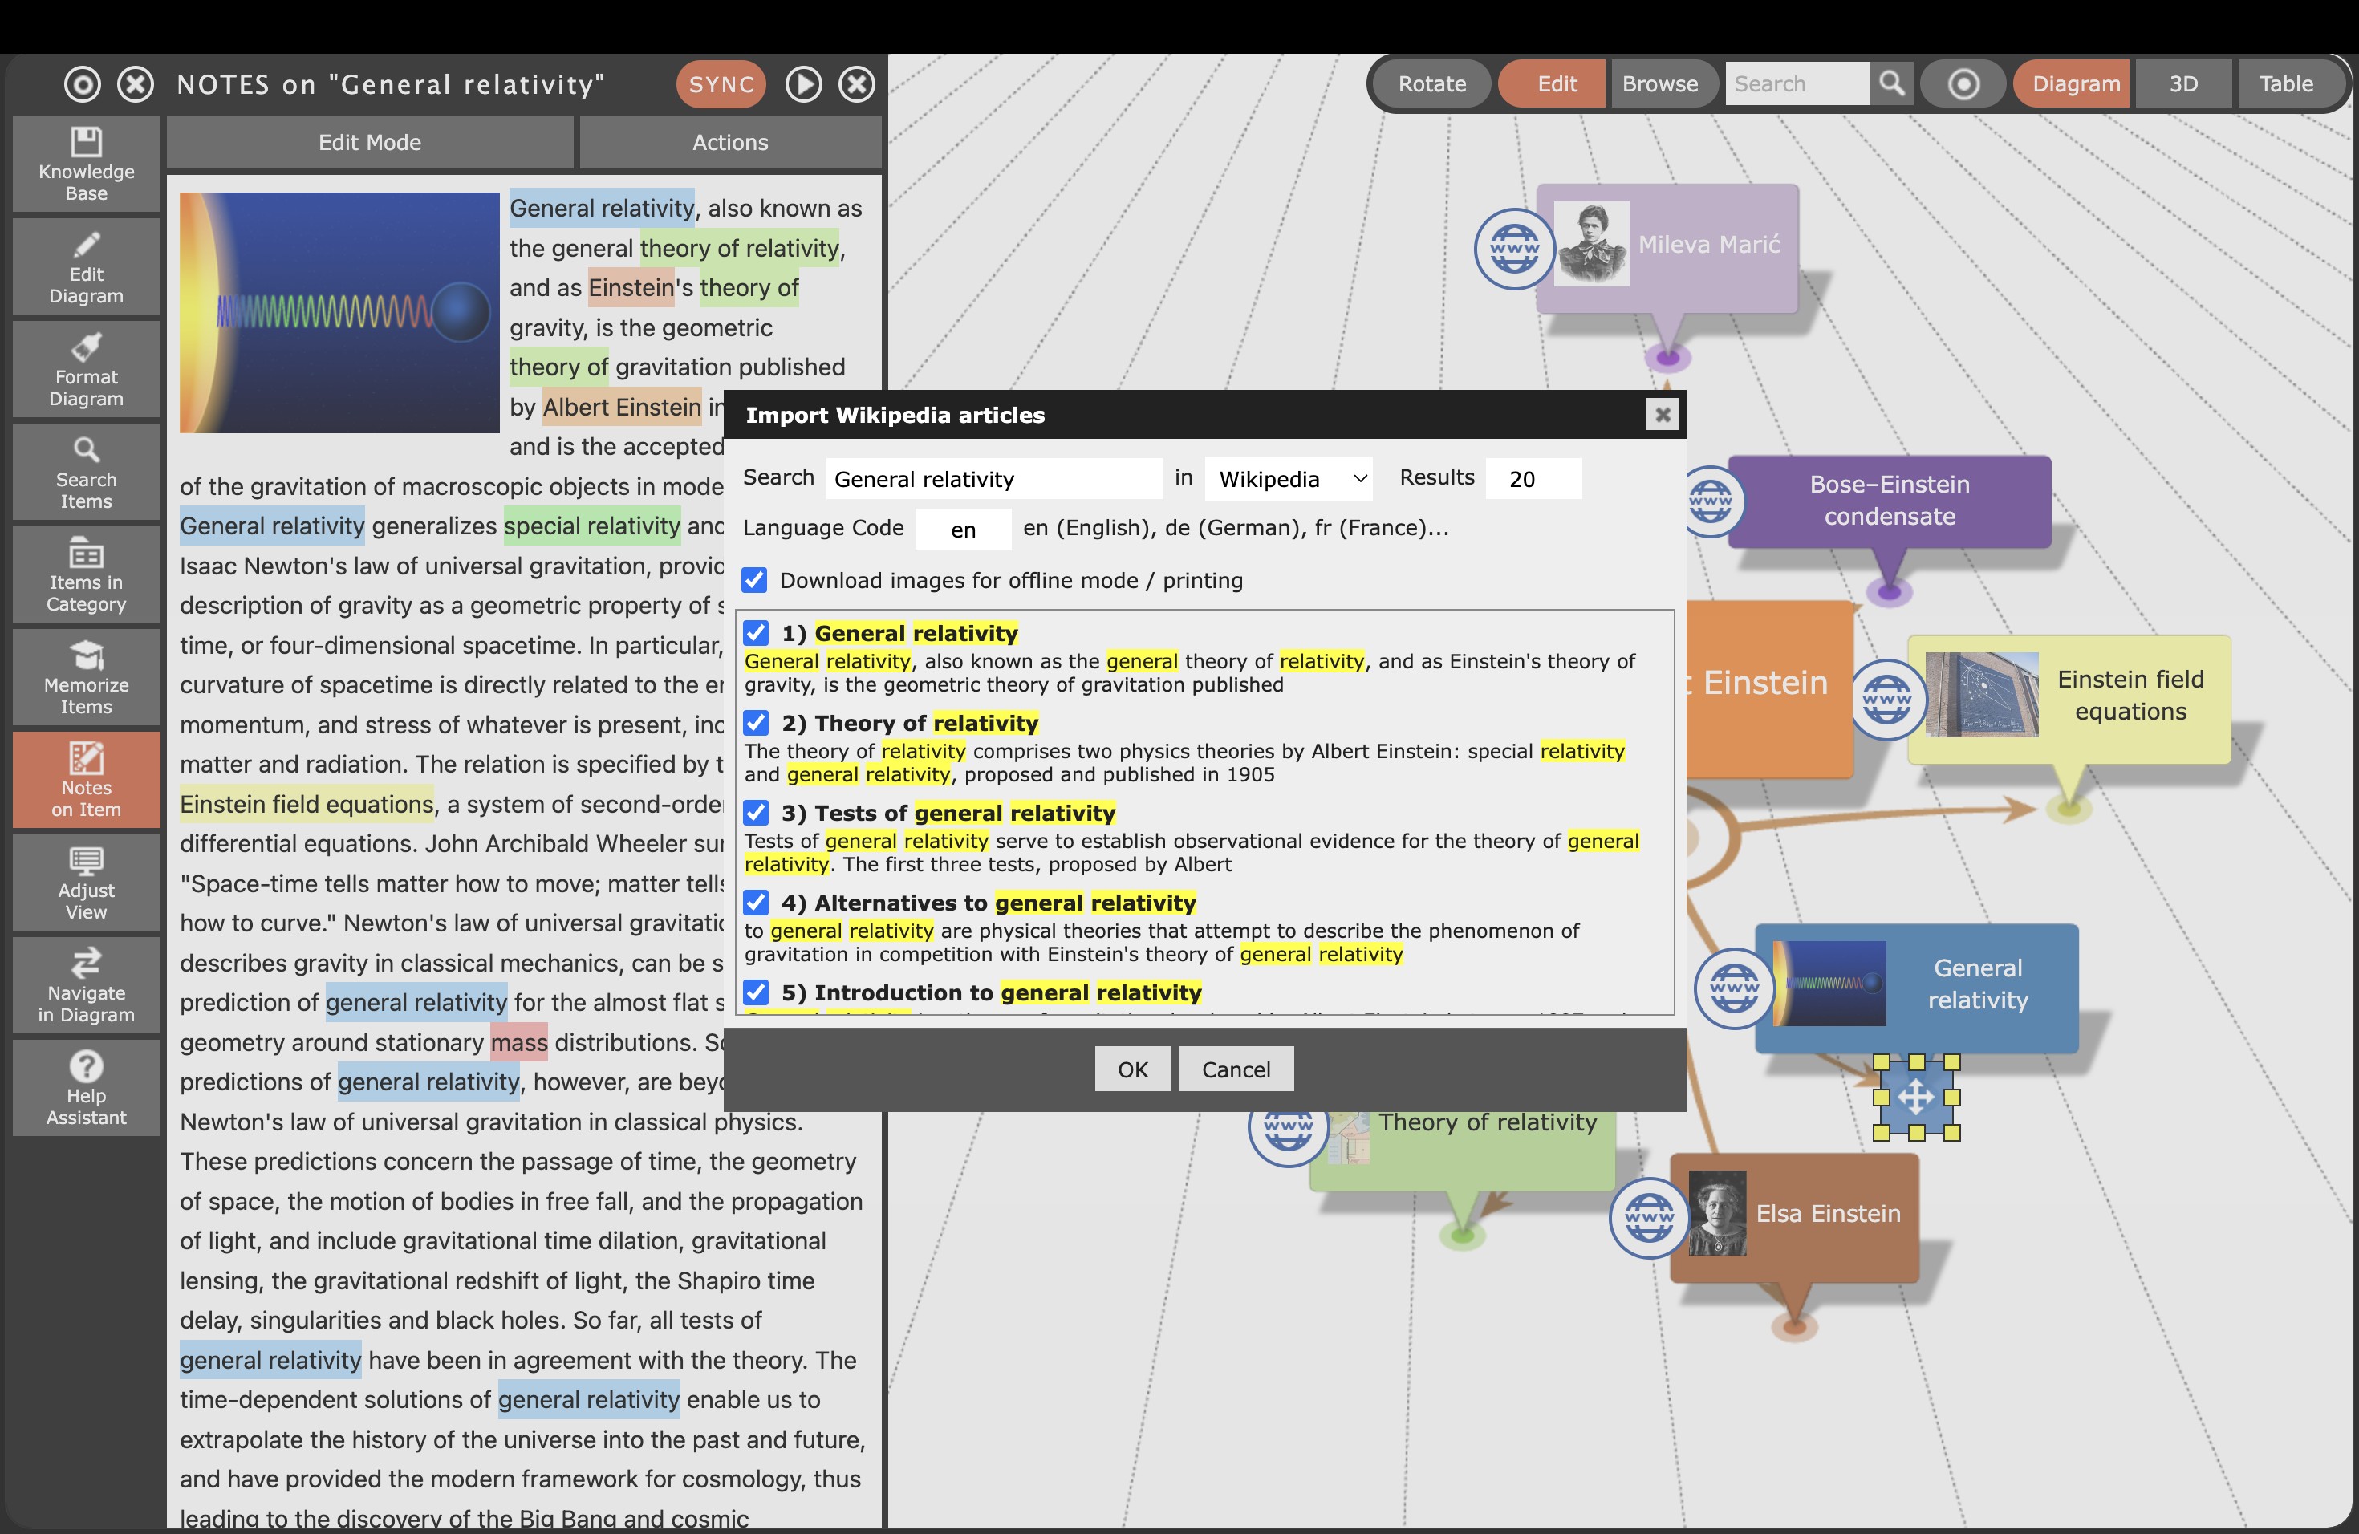
Task: Open the Adjust View tool
Action: tap(86, 882)
